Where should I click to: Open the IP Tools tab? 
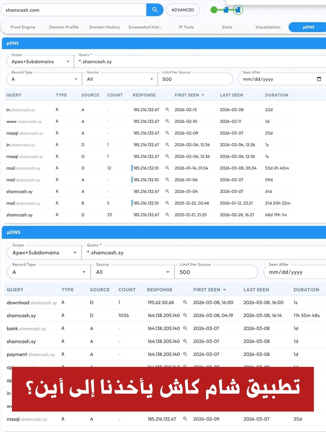[x=186, y=27]
